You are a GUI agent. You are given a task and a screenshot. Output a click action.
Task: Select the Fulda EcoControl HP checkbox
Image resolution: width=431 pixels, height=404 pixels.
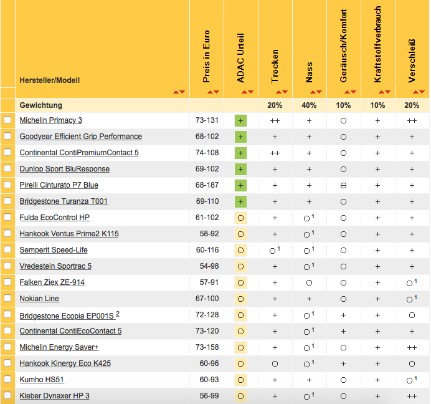click(x=7, y=217)
